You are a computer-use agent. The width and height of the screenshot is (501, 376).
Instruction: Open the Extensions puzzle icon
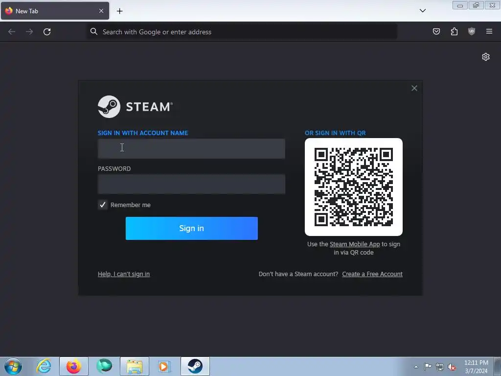454,31
